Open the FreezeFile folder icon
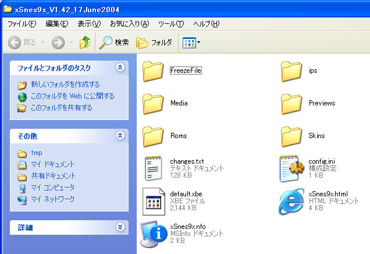The height and width of the screenshot is (254, 370). click(153, 71)
